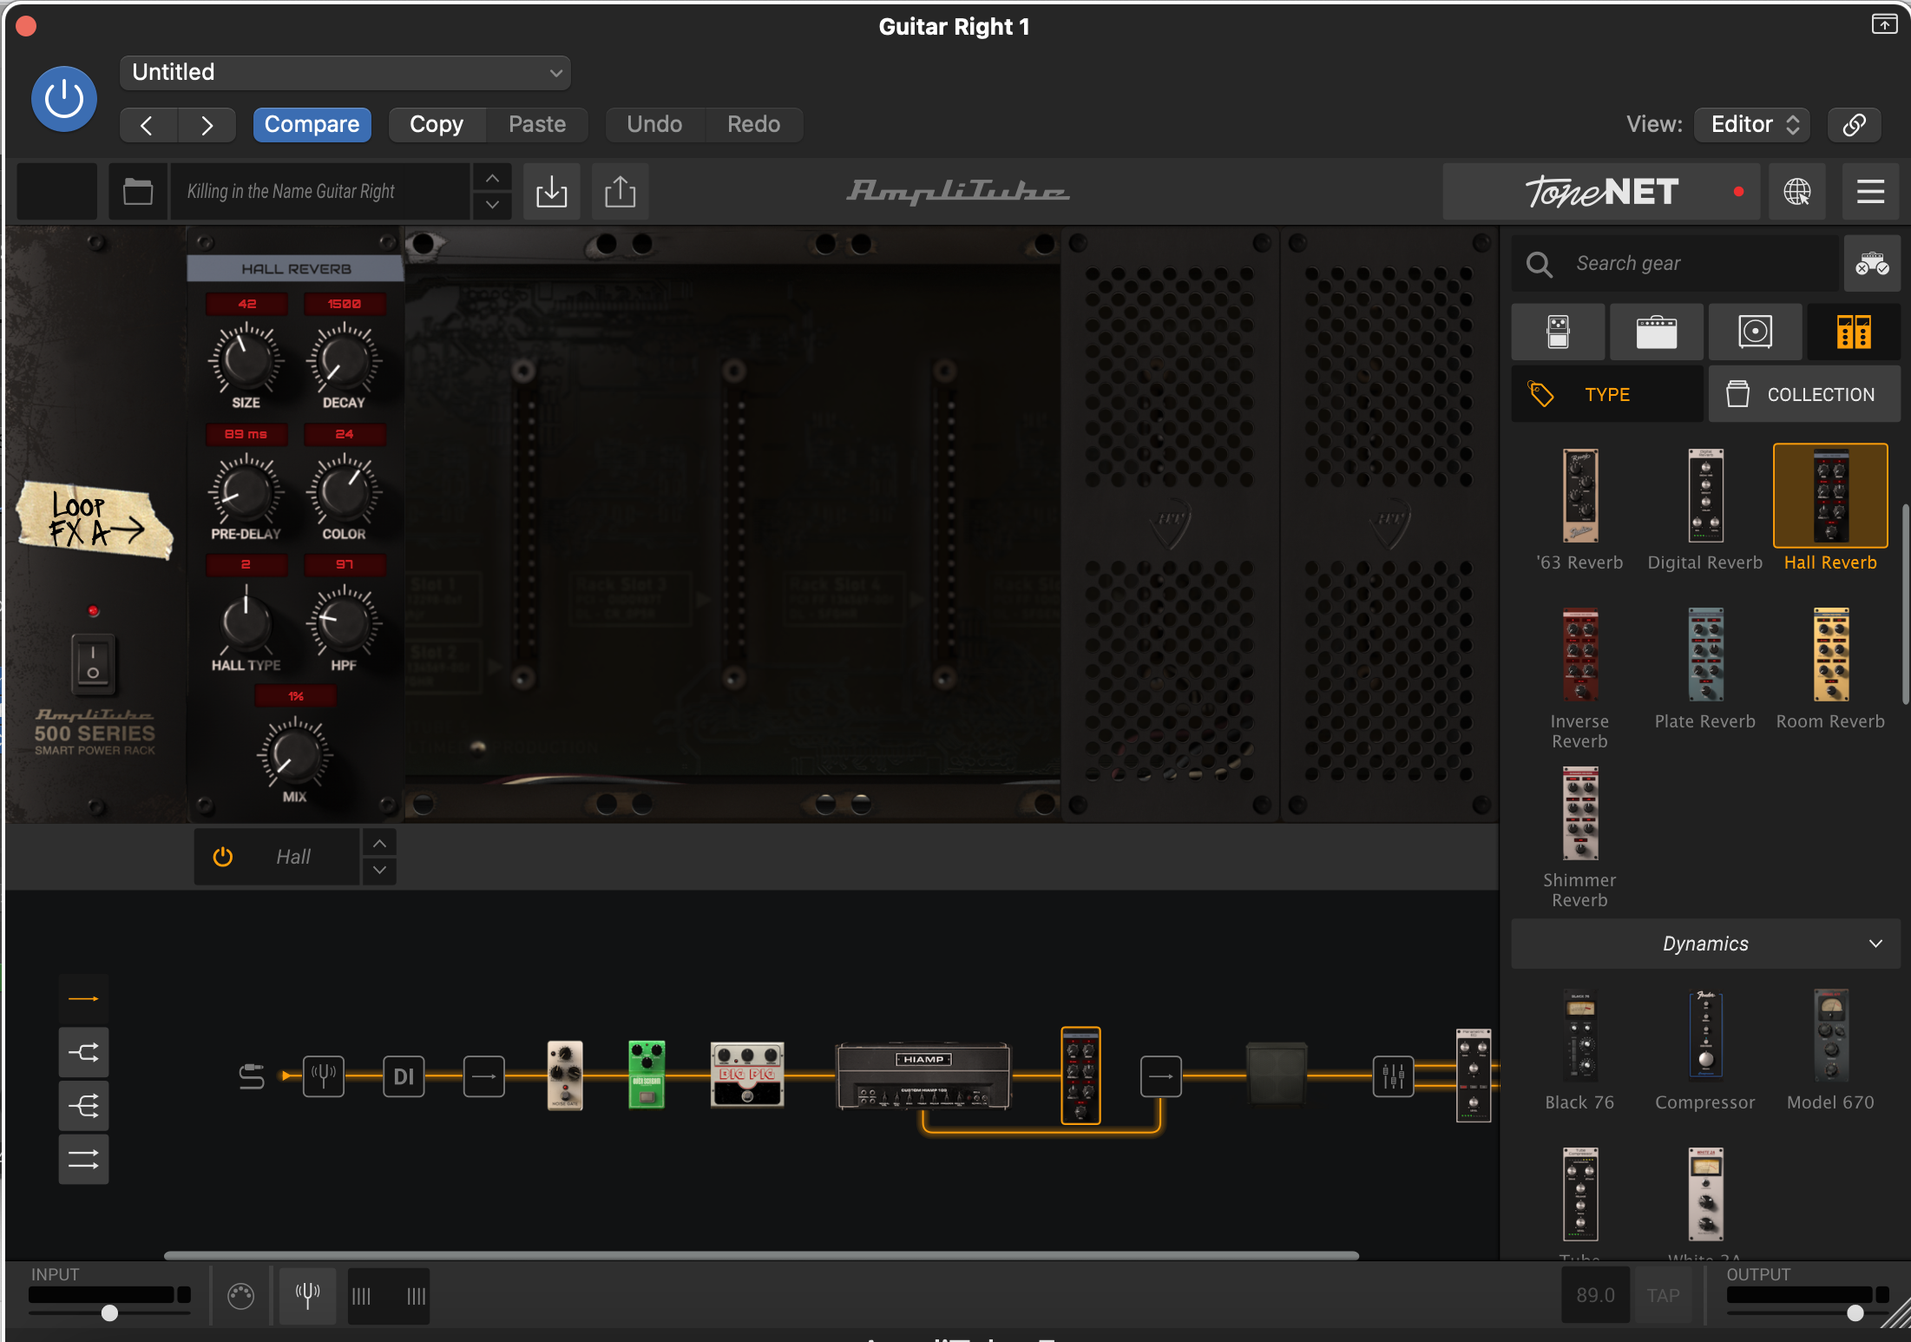Click the Undo button
Screen dimensions: 1911x1342
[654, 125]
